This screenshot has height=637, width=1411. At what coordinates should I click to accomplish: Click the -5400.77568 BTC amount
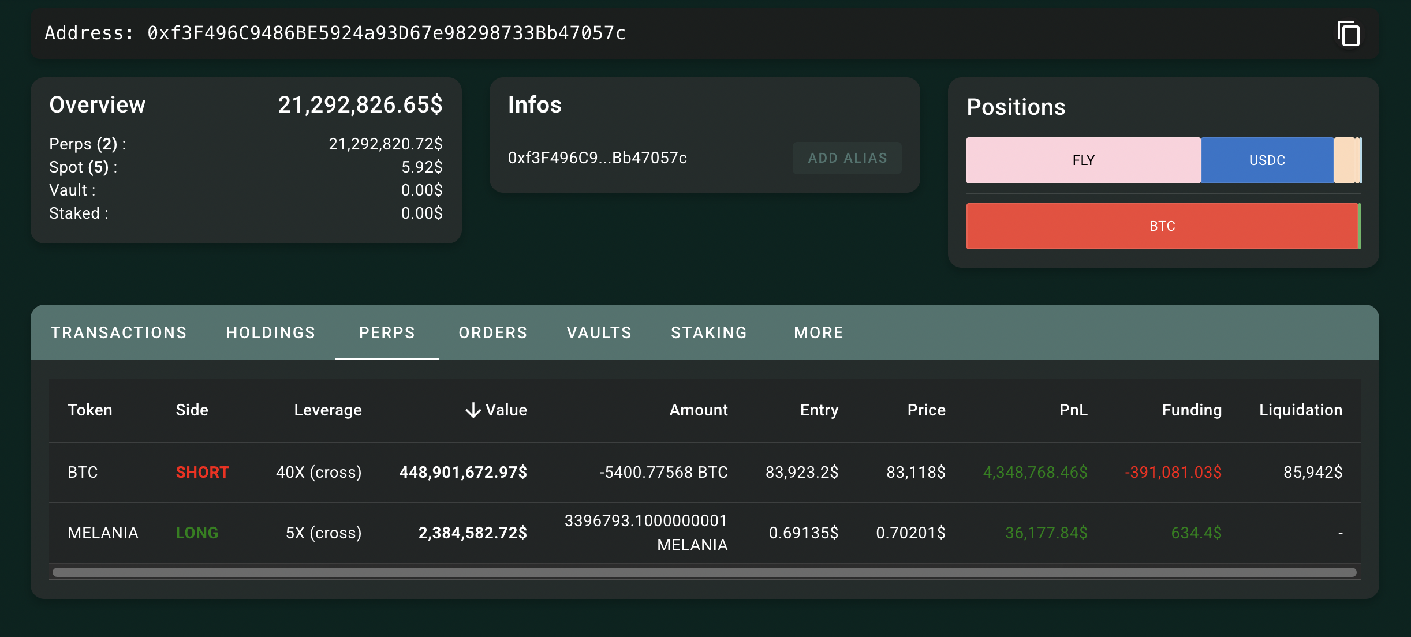coord(663,473)
